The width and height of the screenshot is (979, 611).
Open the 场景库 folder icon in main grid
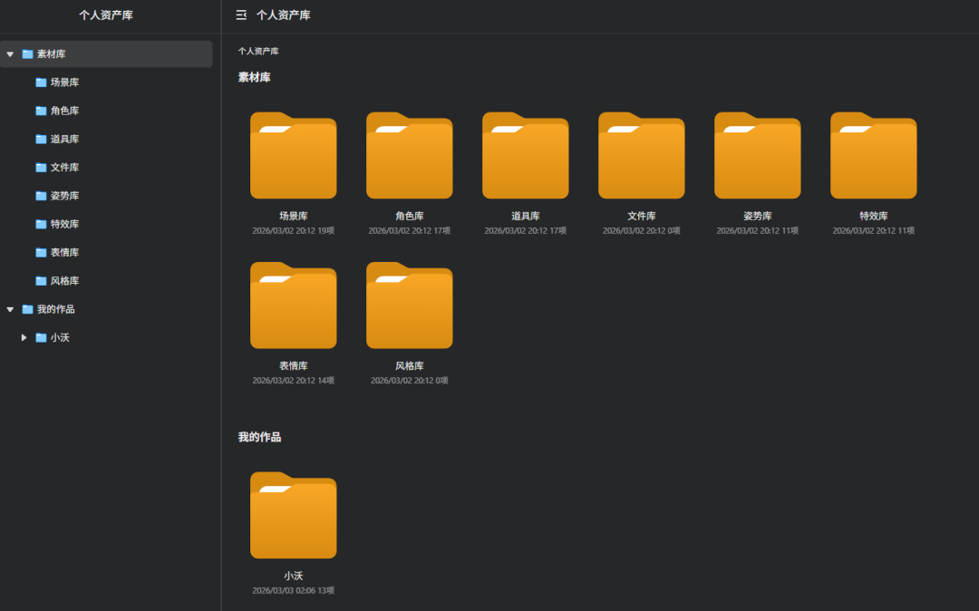[x=294, y=155]
